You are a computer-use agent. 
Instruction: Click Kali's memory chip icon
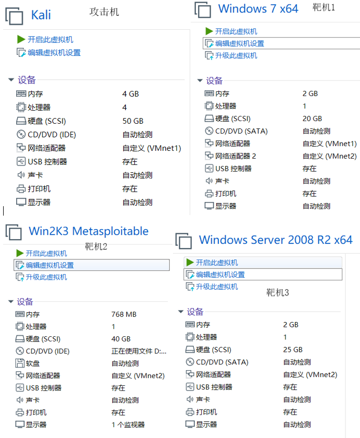21,93
